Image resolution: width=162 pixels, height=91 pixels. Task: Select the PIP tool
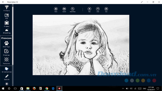tap(7, 16)
